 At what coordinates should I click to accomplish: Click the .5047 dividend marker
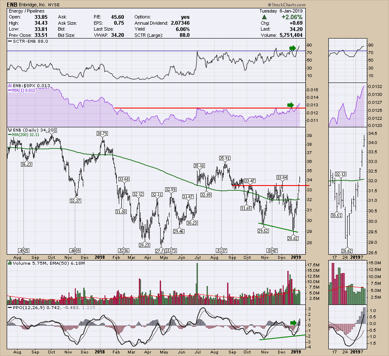click(x=272, y=251)
